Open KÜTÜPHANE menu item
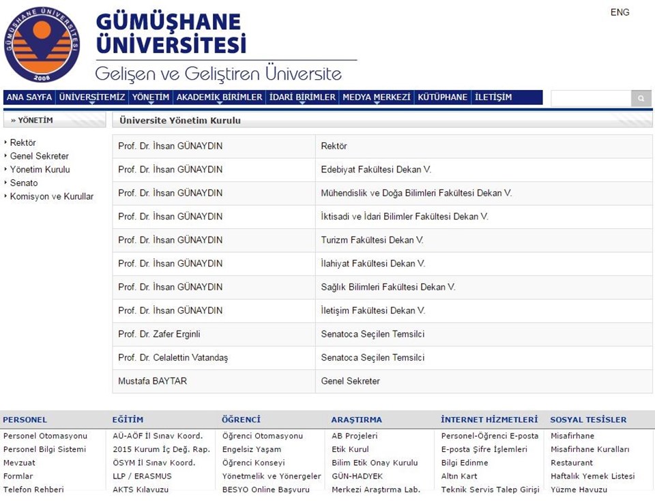Viewport: 655px width, 501px height. [x=442, y=97]
